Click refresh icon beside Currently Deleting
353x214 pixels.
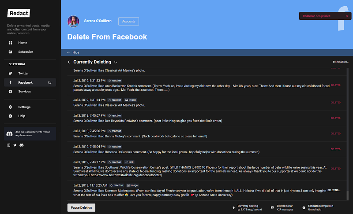click(x=116, y=62)
